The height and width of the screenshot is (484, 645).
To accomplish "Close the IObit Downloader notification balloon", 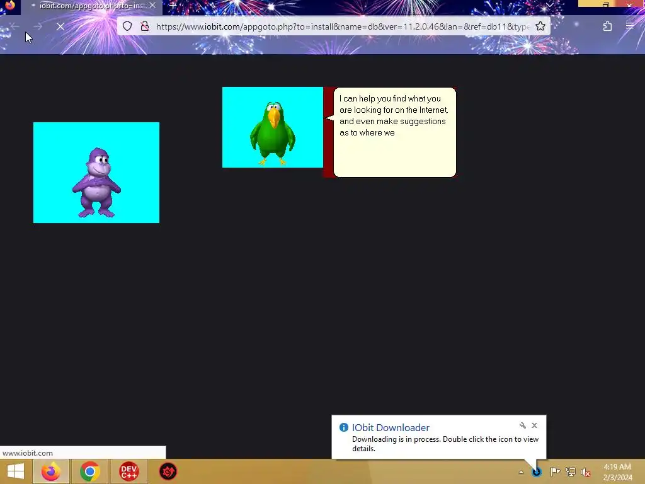I will [x=534, y=425].
